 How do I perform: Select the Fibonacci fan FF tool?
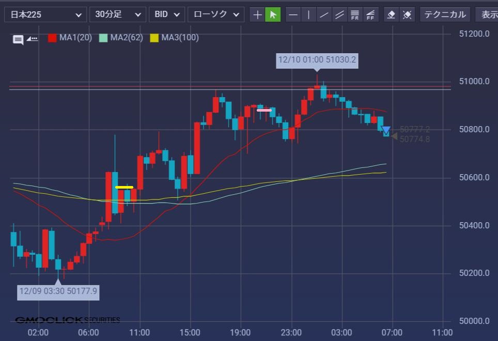(370, 14)
